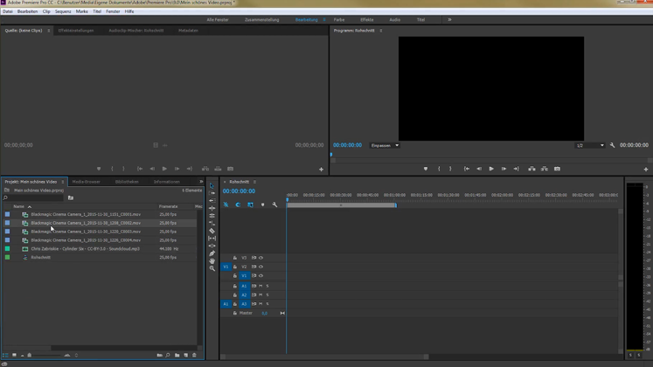This screenshot has height=367, width=653.
Task: Toggle Snap in the timeline
Action: click(x=238, y=204)
